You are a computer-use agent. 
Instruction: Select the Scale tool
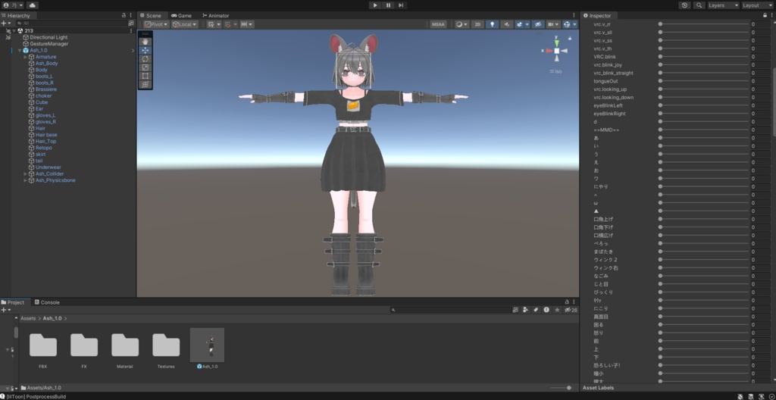(x=145, y=67)
